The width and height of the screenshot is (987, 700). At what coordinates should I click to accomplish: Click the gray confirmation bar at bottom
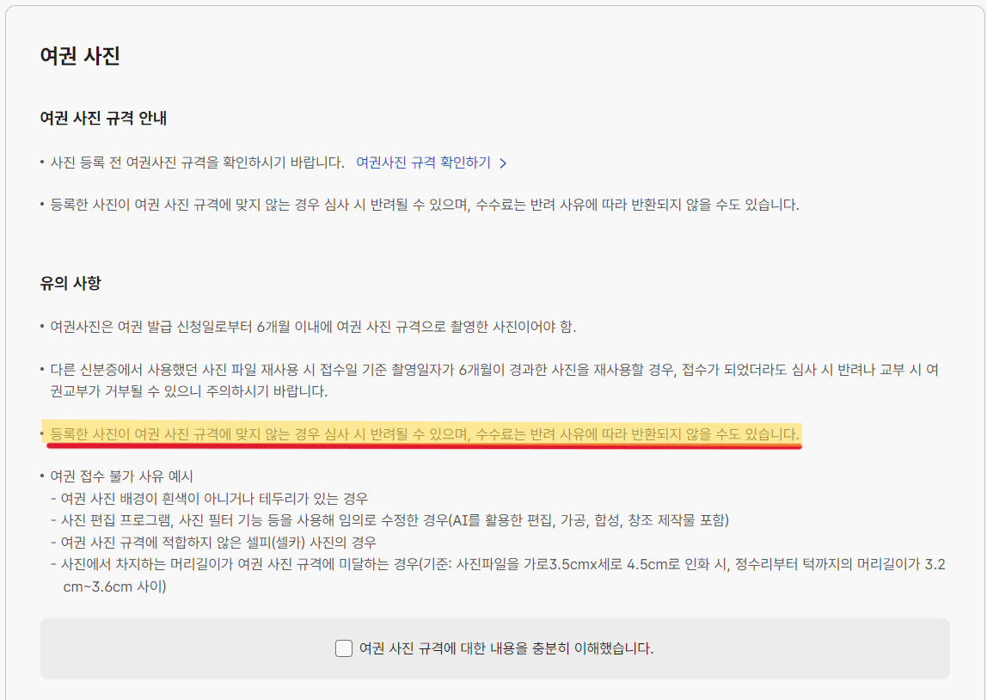493,648
